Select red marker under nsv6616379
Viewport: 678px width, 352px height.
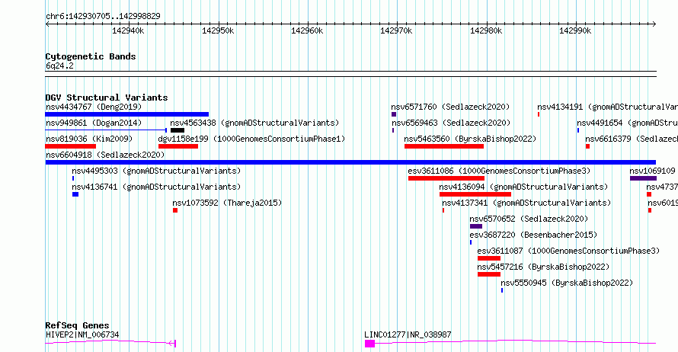pyautogui.click(x=587, y=146)
